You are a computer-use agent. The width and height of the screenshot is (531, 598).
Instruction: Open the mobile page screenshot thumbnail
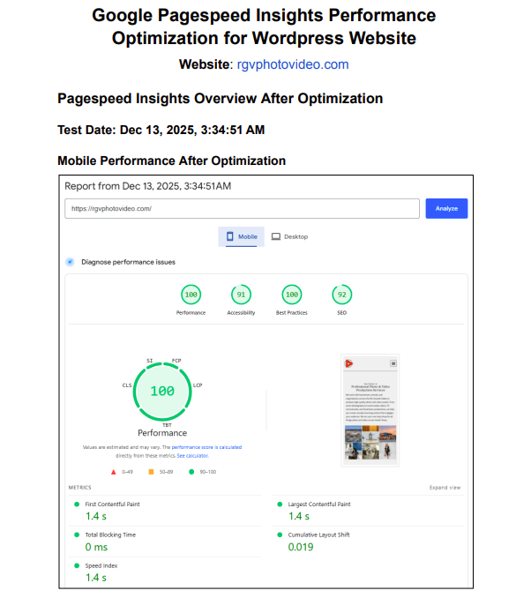click(x=370, y=410)
